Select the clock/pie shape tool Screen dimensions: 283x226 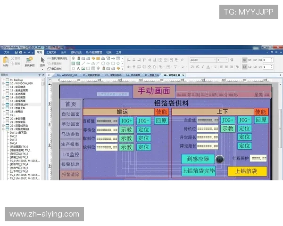click(108, 64)
